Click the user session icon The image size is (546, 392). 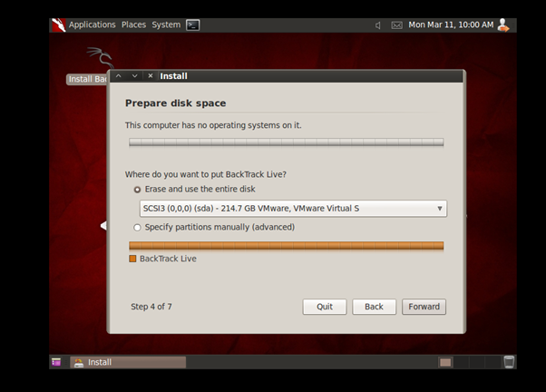coord(503,25)
